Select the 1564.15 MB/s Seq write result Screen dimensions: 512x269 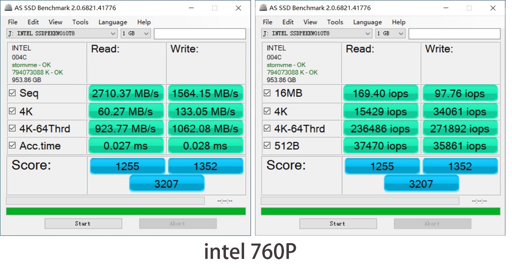[x=205, y=93]
